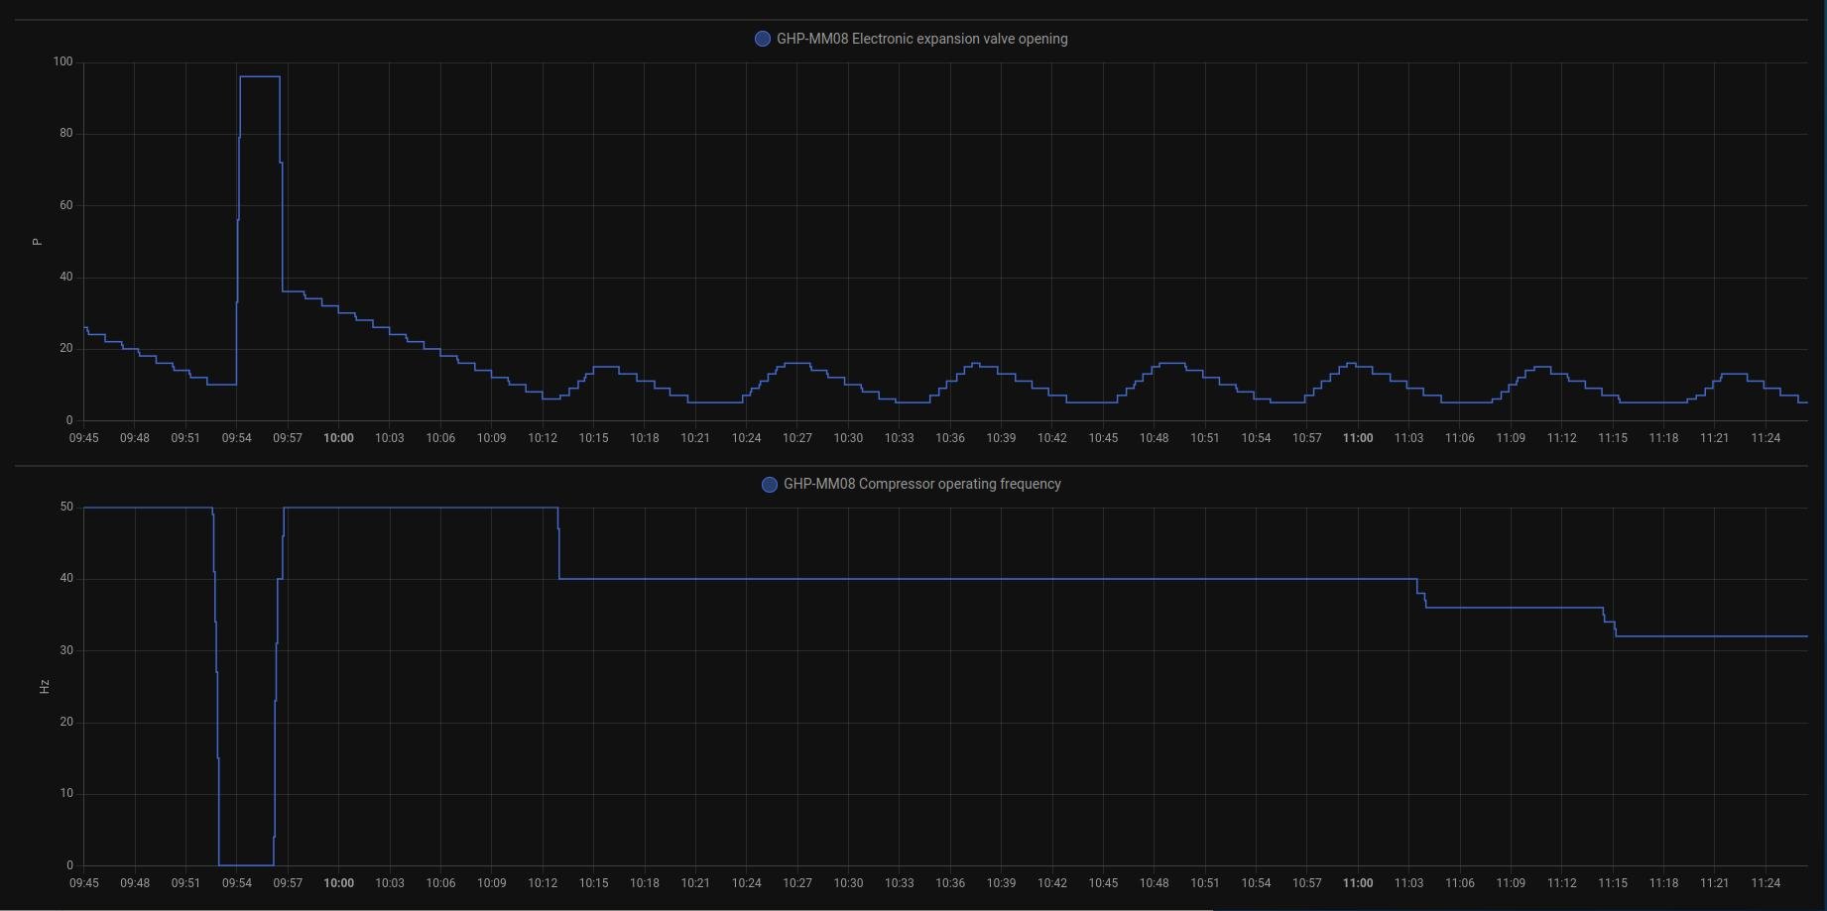Click the flat top of the valve opening spike
1827x911 pixels.
pyautogui.click(x=260, y=76)
